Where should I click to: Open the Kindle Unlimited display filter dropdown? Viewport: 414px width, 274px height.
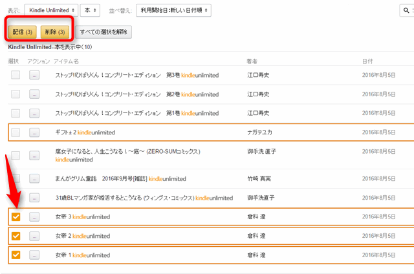51,10
